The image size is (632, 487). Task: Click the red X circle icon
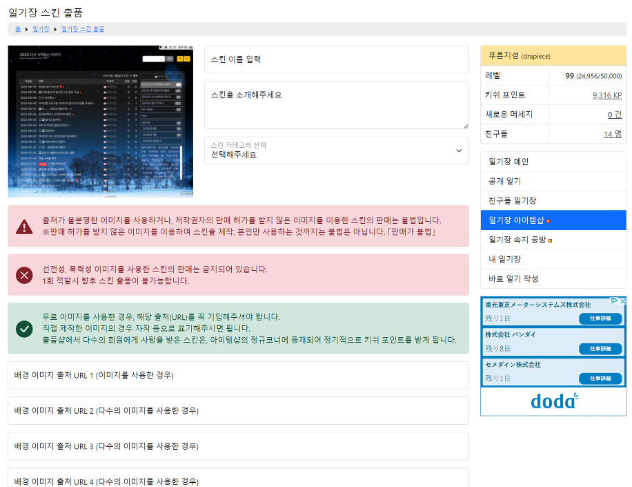point(24,275)
